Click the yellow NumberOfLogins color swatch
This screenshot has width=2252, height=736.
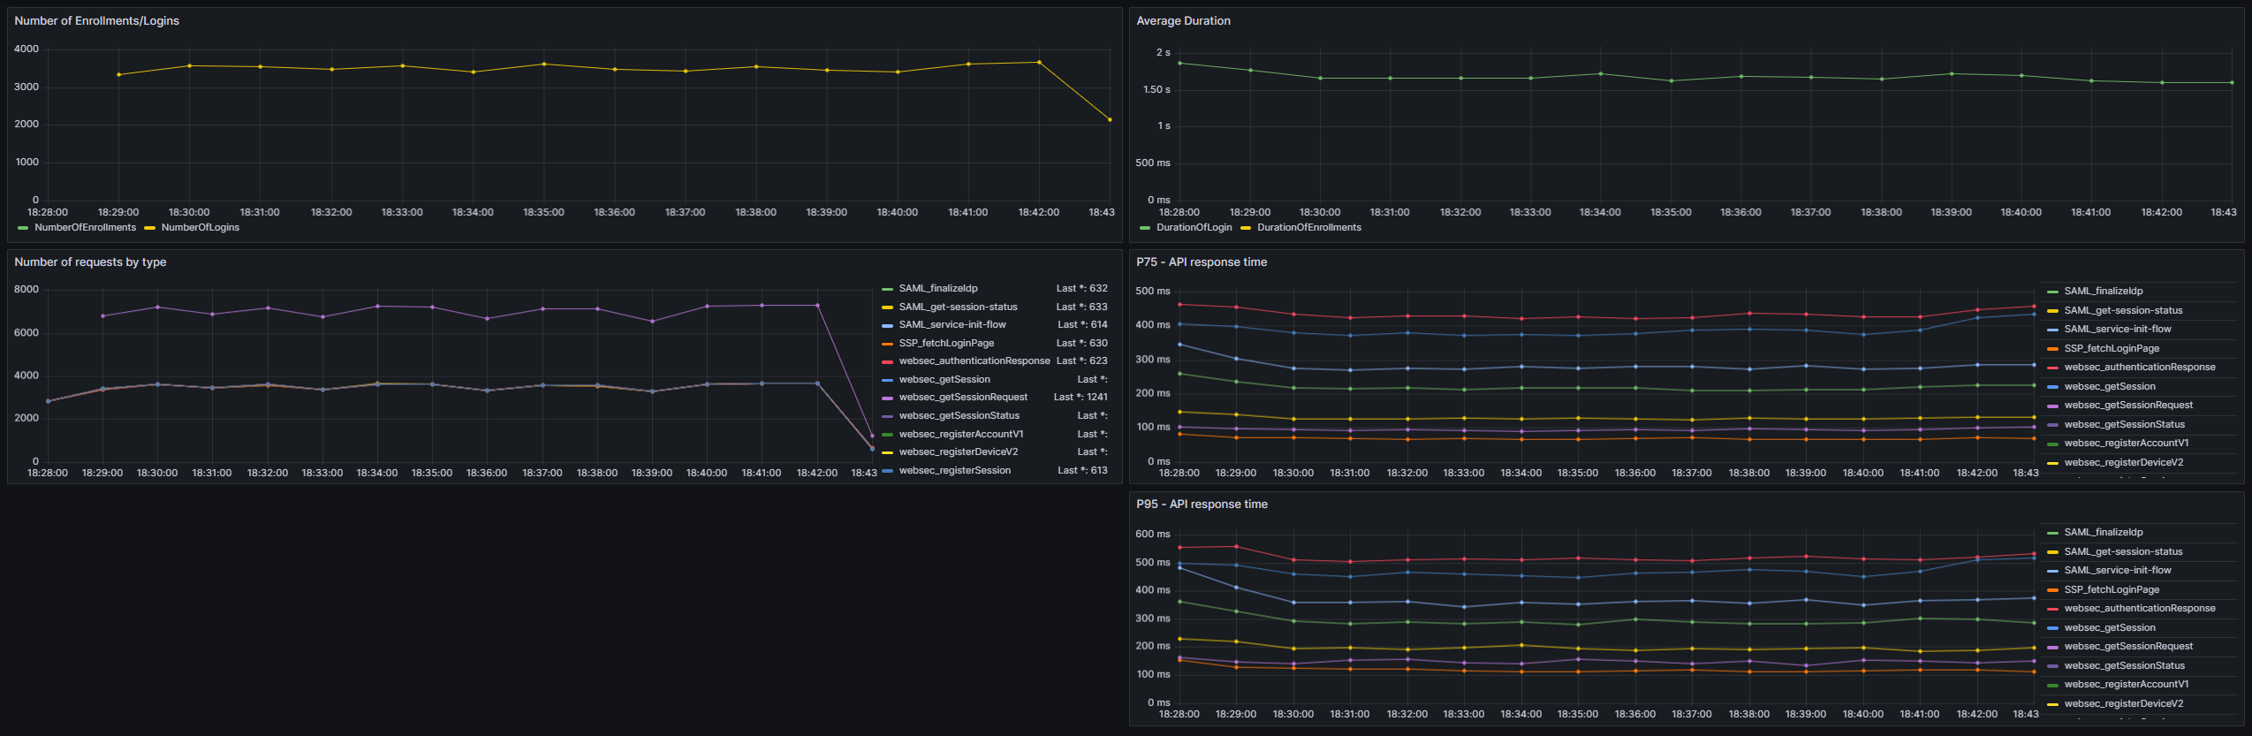(x=150, y=229)
